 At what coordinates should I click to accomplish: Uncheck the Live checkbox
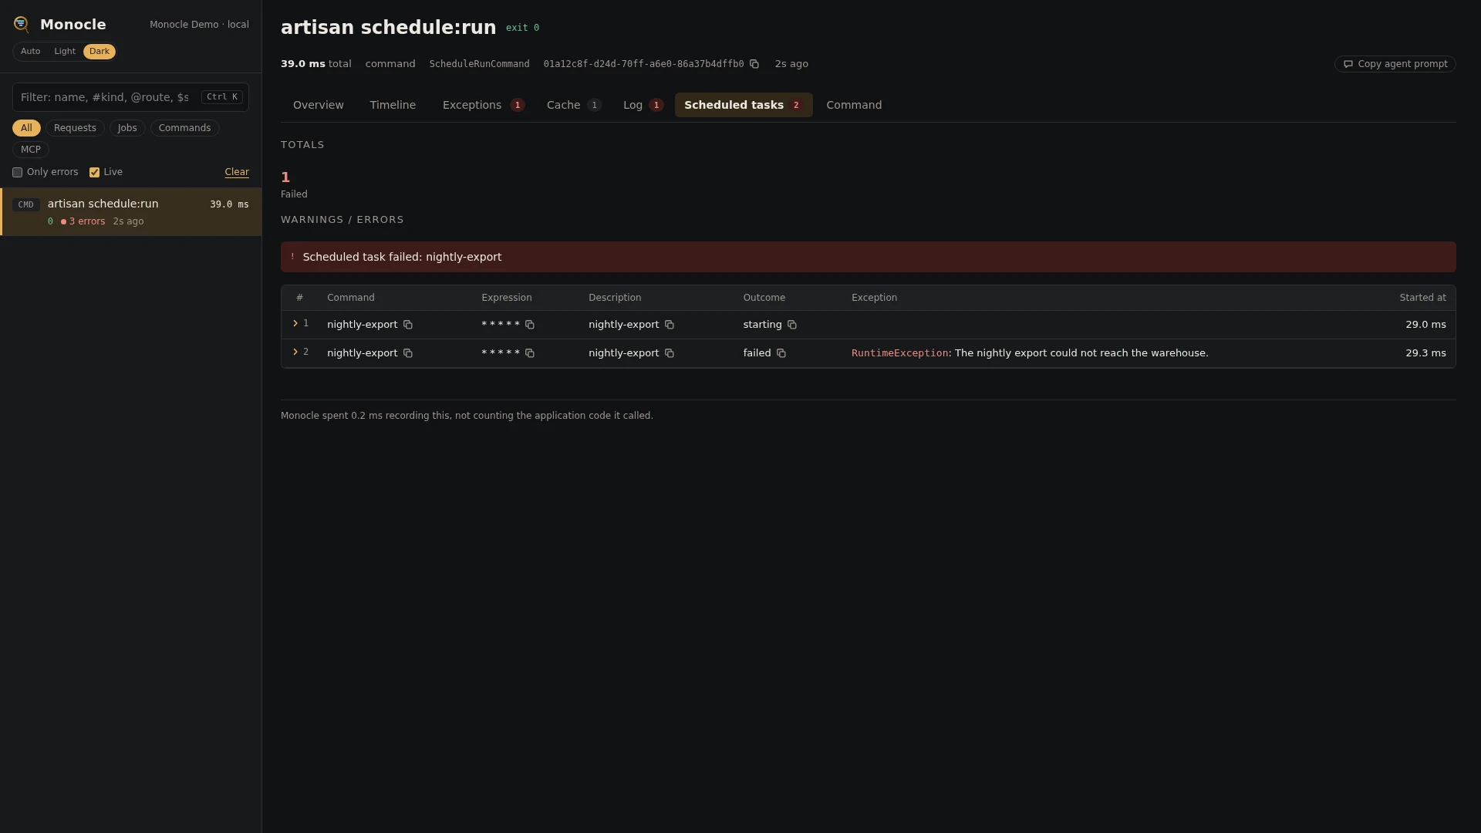pos(94,173)
